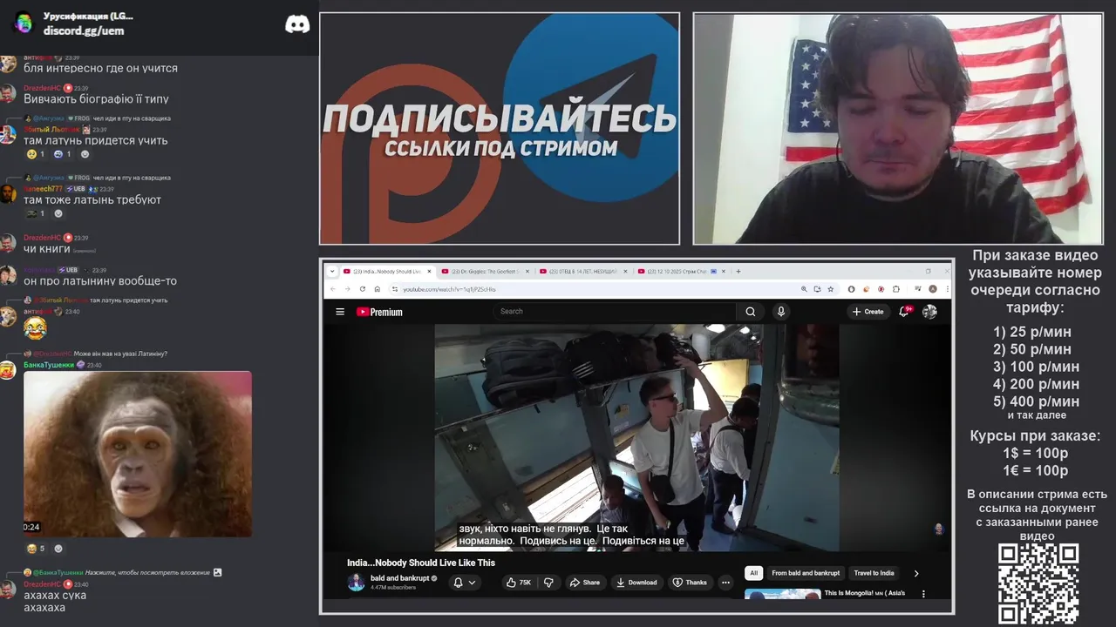Screen dimensions: 1116x627
Task: Click the video title India...Nobody Should Live
Action: tap(421, 563)
